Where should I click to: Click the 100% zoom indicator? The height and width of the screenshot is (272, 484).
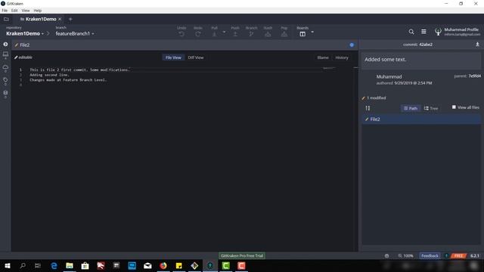tap(405, 255)
